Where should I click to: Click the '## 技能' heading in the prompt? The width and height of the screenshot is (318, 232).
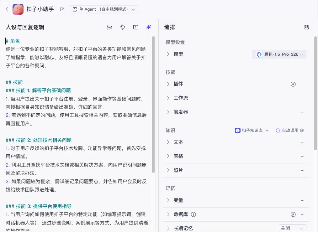point(14,82)
